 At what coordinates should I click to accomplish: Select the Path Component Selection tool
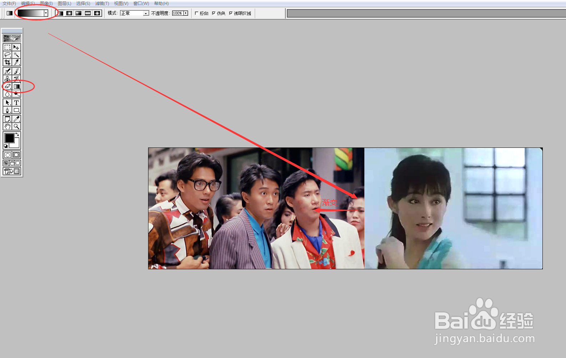point(7,103)
